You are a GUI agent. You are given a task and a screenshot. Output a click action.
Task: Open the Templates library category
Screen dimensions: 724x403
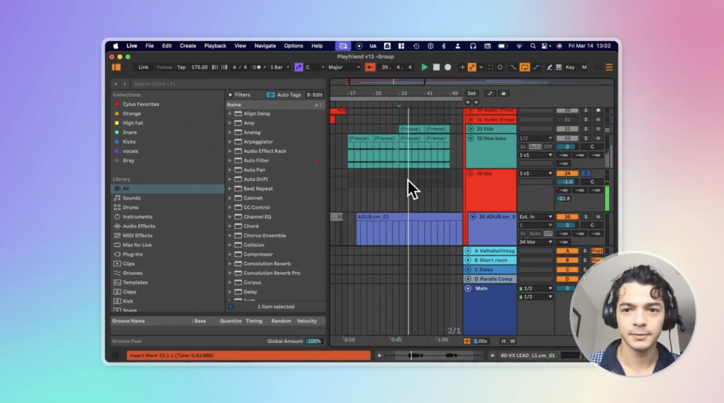pos(135,283)
